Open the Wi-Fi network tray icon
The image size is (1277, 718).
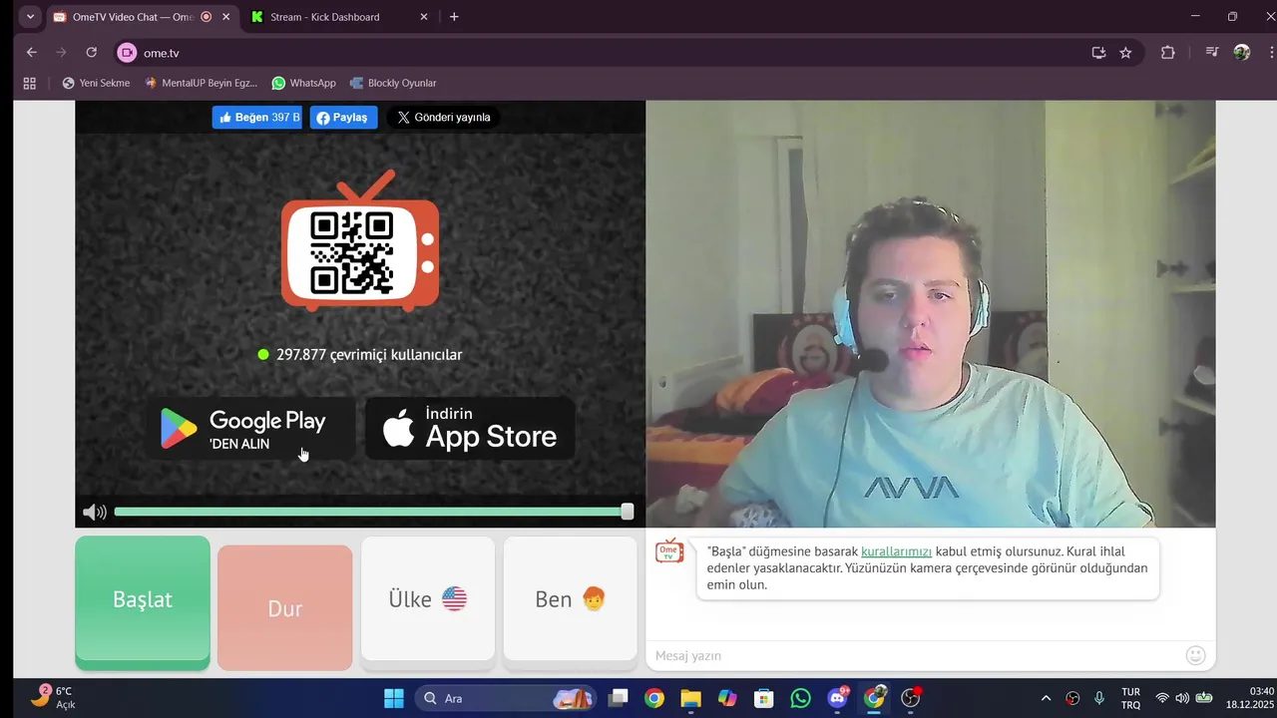pyautogui.click(x=1162, y=698)
